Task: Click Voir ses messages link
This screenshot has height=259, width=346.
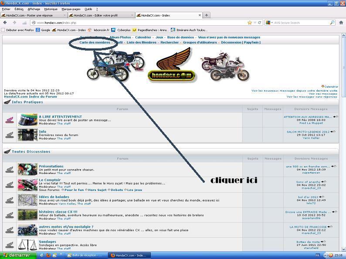Action: click(x=323, y=94)
